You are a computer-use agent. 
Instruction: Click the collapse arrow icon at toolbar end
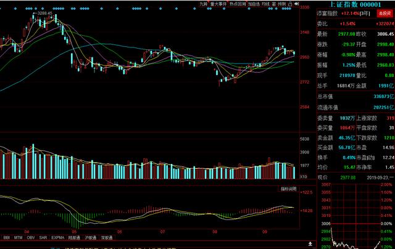[296, 4]
